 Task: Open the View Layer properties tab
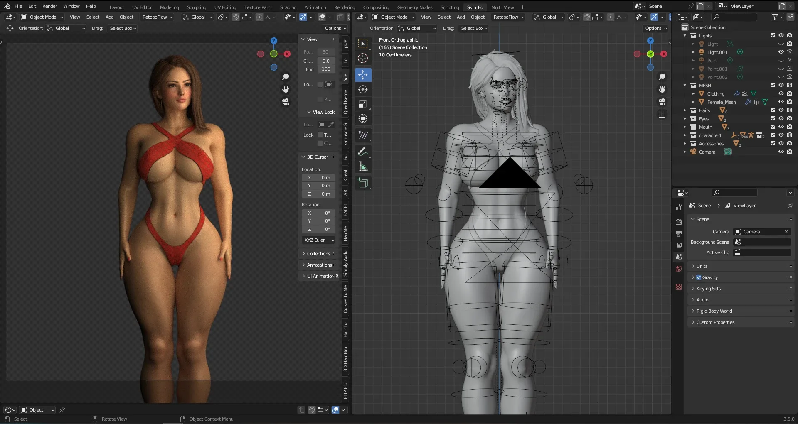click(679, 245)
